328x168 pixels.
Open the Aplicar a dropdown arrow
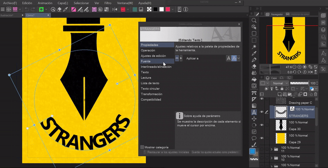pyautogui.click(x=239, y=58)
